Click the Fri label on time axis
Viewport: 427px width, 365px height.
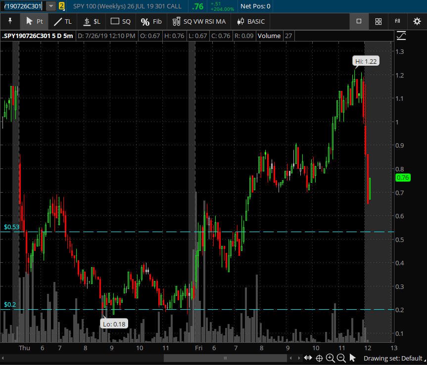point(198,348)
